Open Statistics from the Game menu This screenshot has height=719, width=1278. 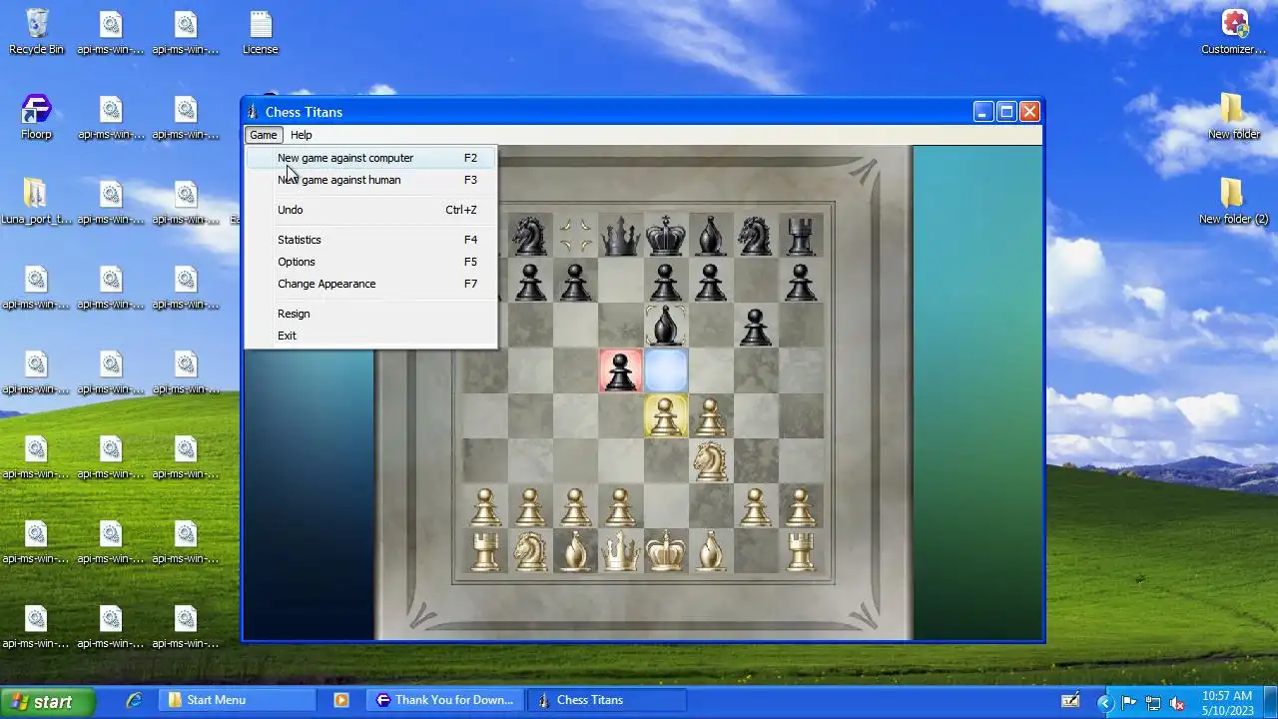coord(370,240)
